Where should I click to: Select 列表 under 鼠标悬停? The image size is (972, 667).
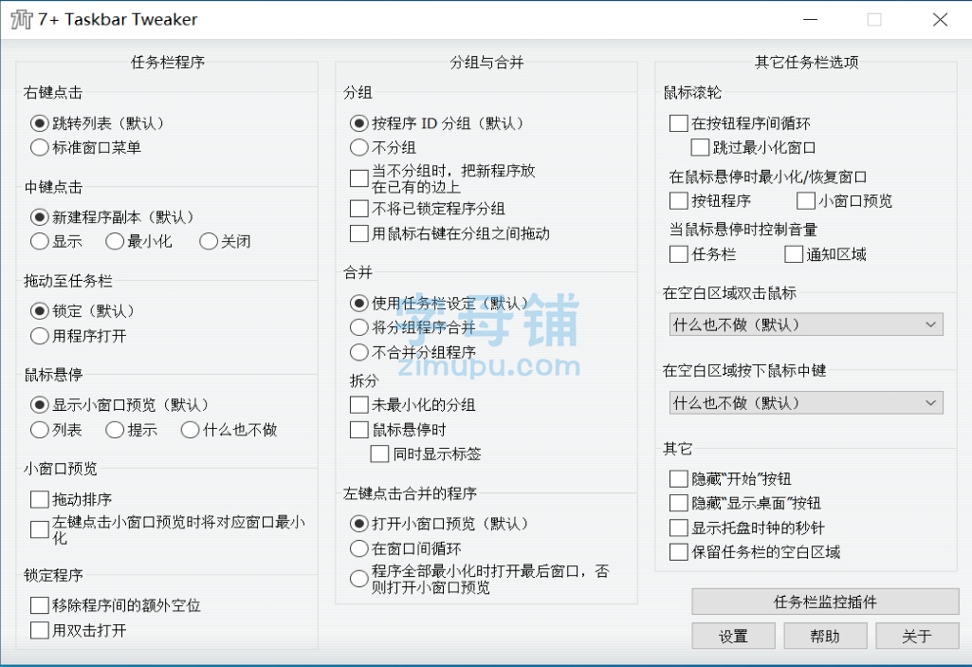pyautogui.click(x=39, y=430)
